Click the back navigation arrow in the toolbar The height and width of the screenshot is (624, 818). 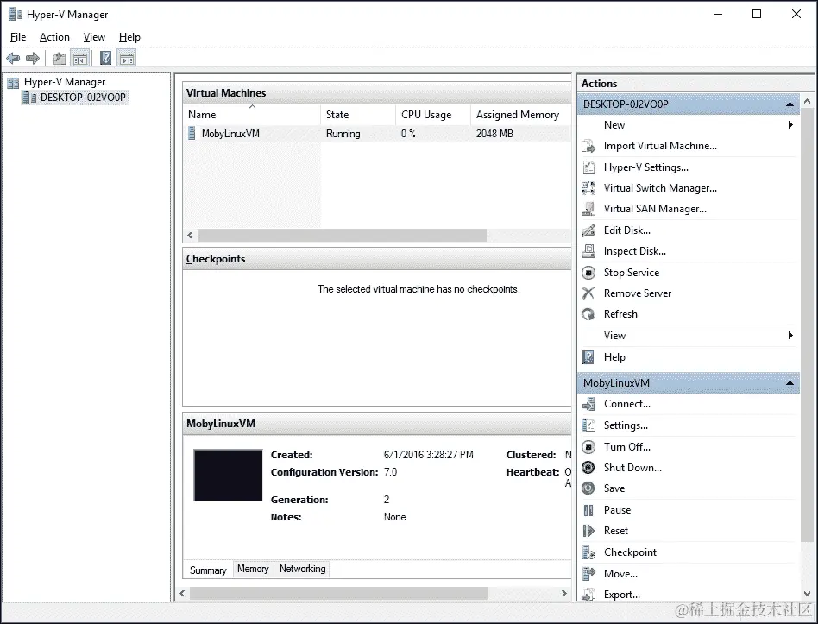pyautogui.click(x=12, y=58)
